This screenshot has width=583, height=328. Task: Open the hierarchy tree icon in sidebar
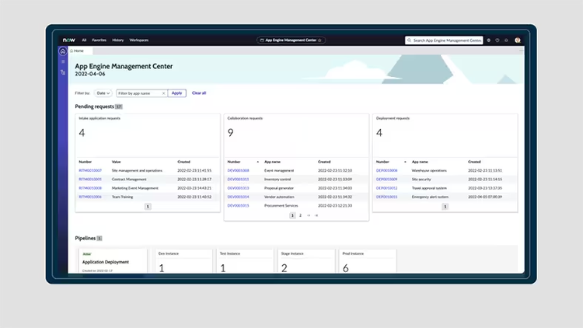click(x=63, y=72)
